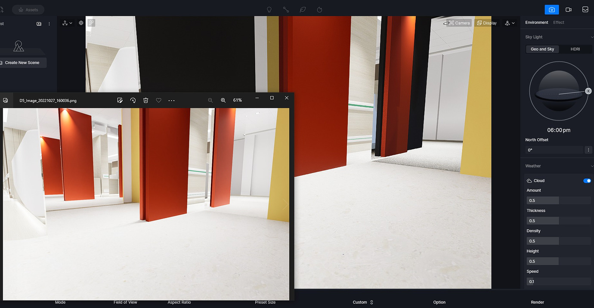Click the Cloud Amount value field
The image size is (594, 308).
tap(542, 200)
